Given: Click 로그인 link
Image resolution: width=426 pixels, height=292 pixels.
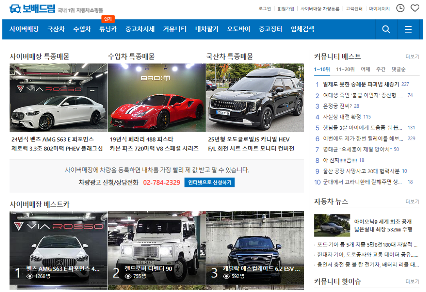Looking at the screenshot, I should 264,9.
